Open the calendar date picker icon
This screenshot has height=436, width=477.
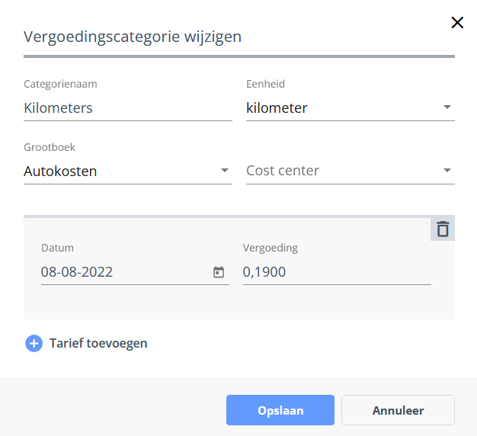point(219,272)
